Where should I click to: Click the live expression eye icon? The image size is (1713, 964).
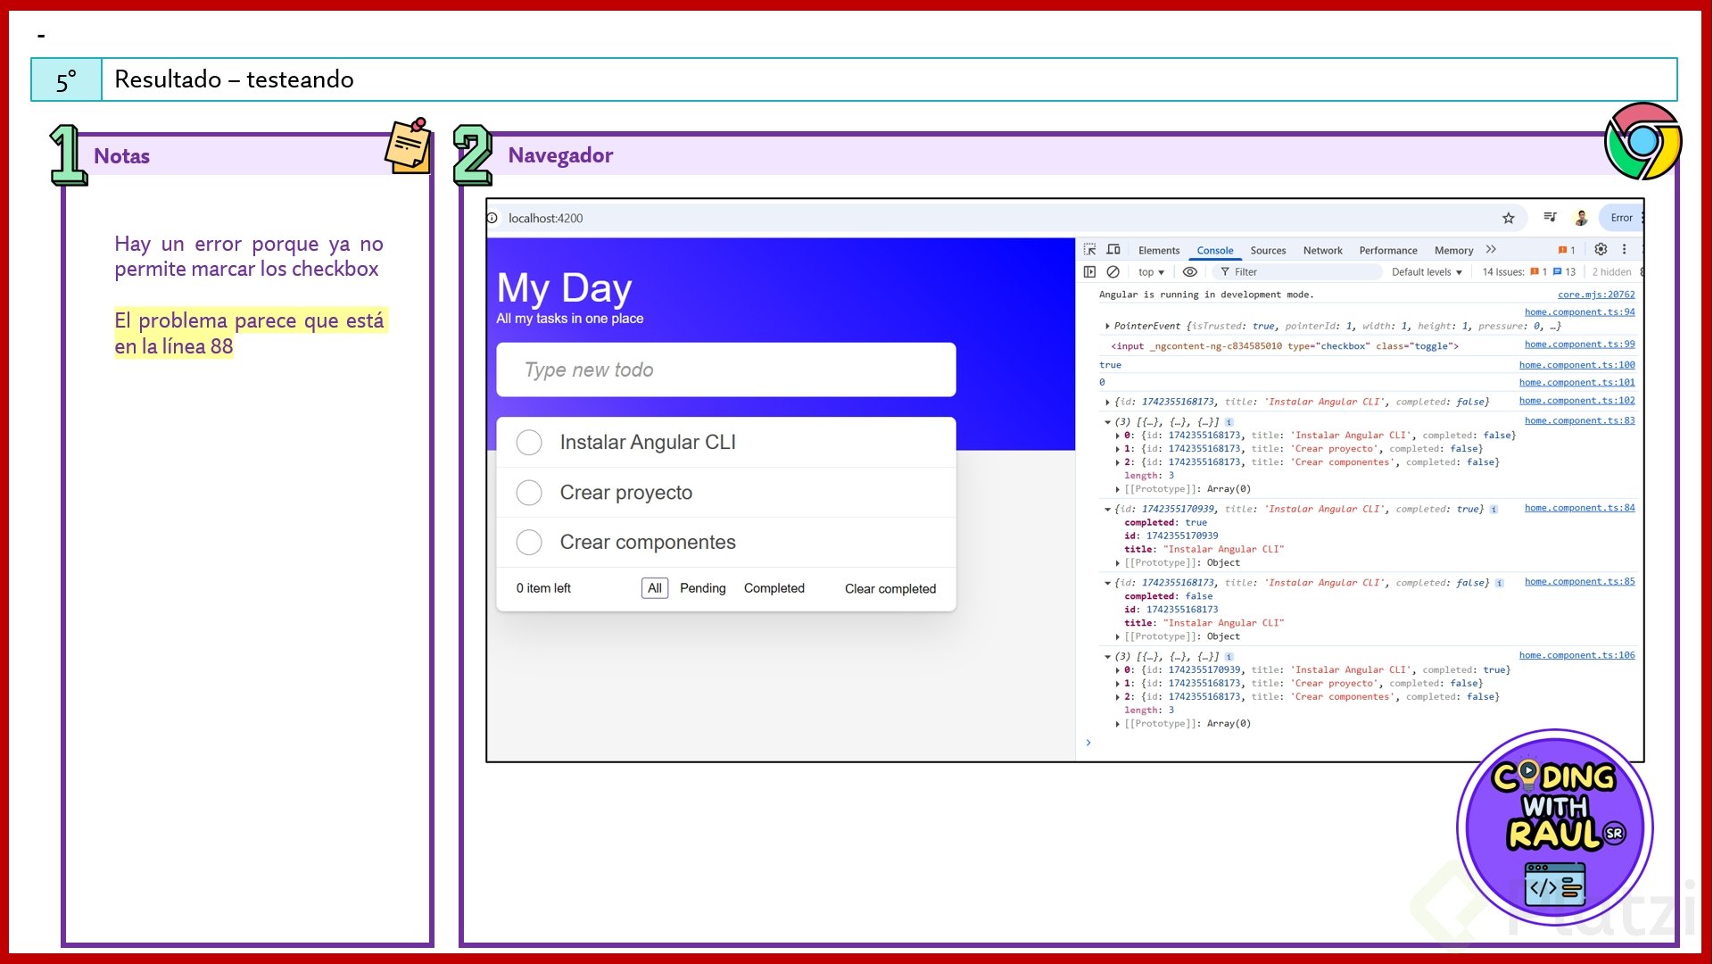pyautogui.click(x=1189, y=272)
